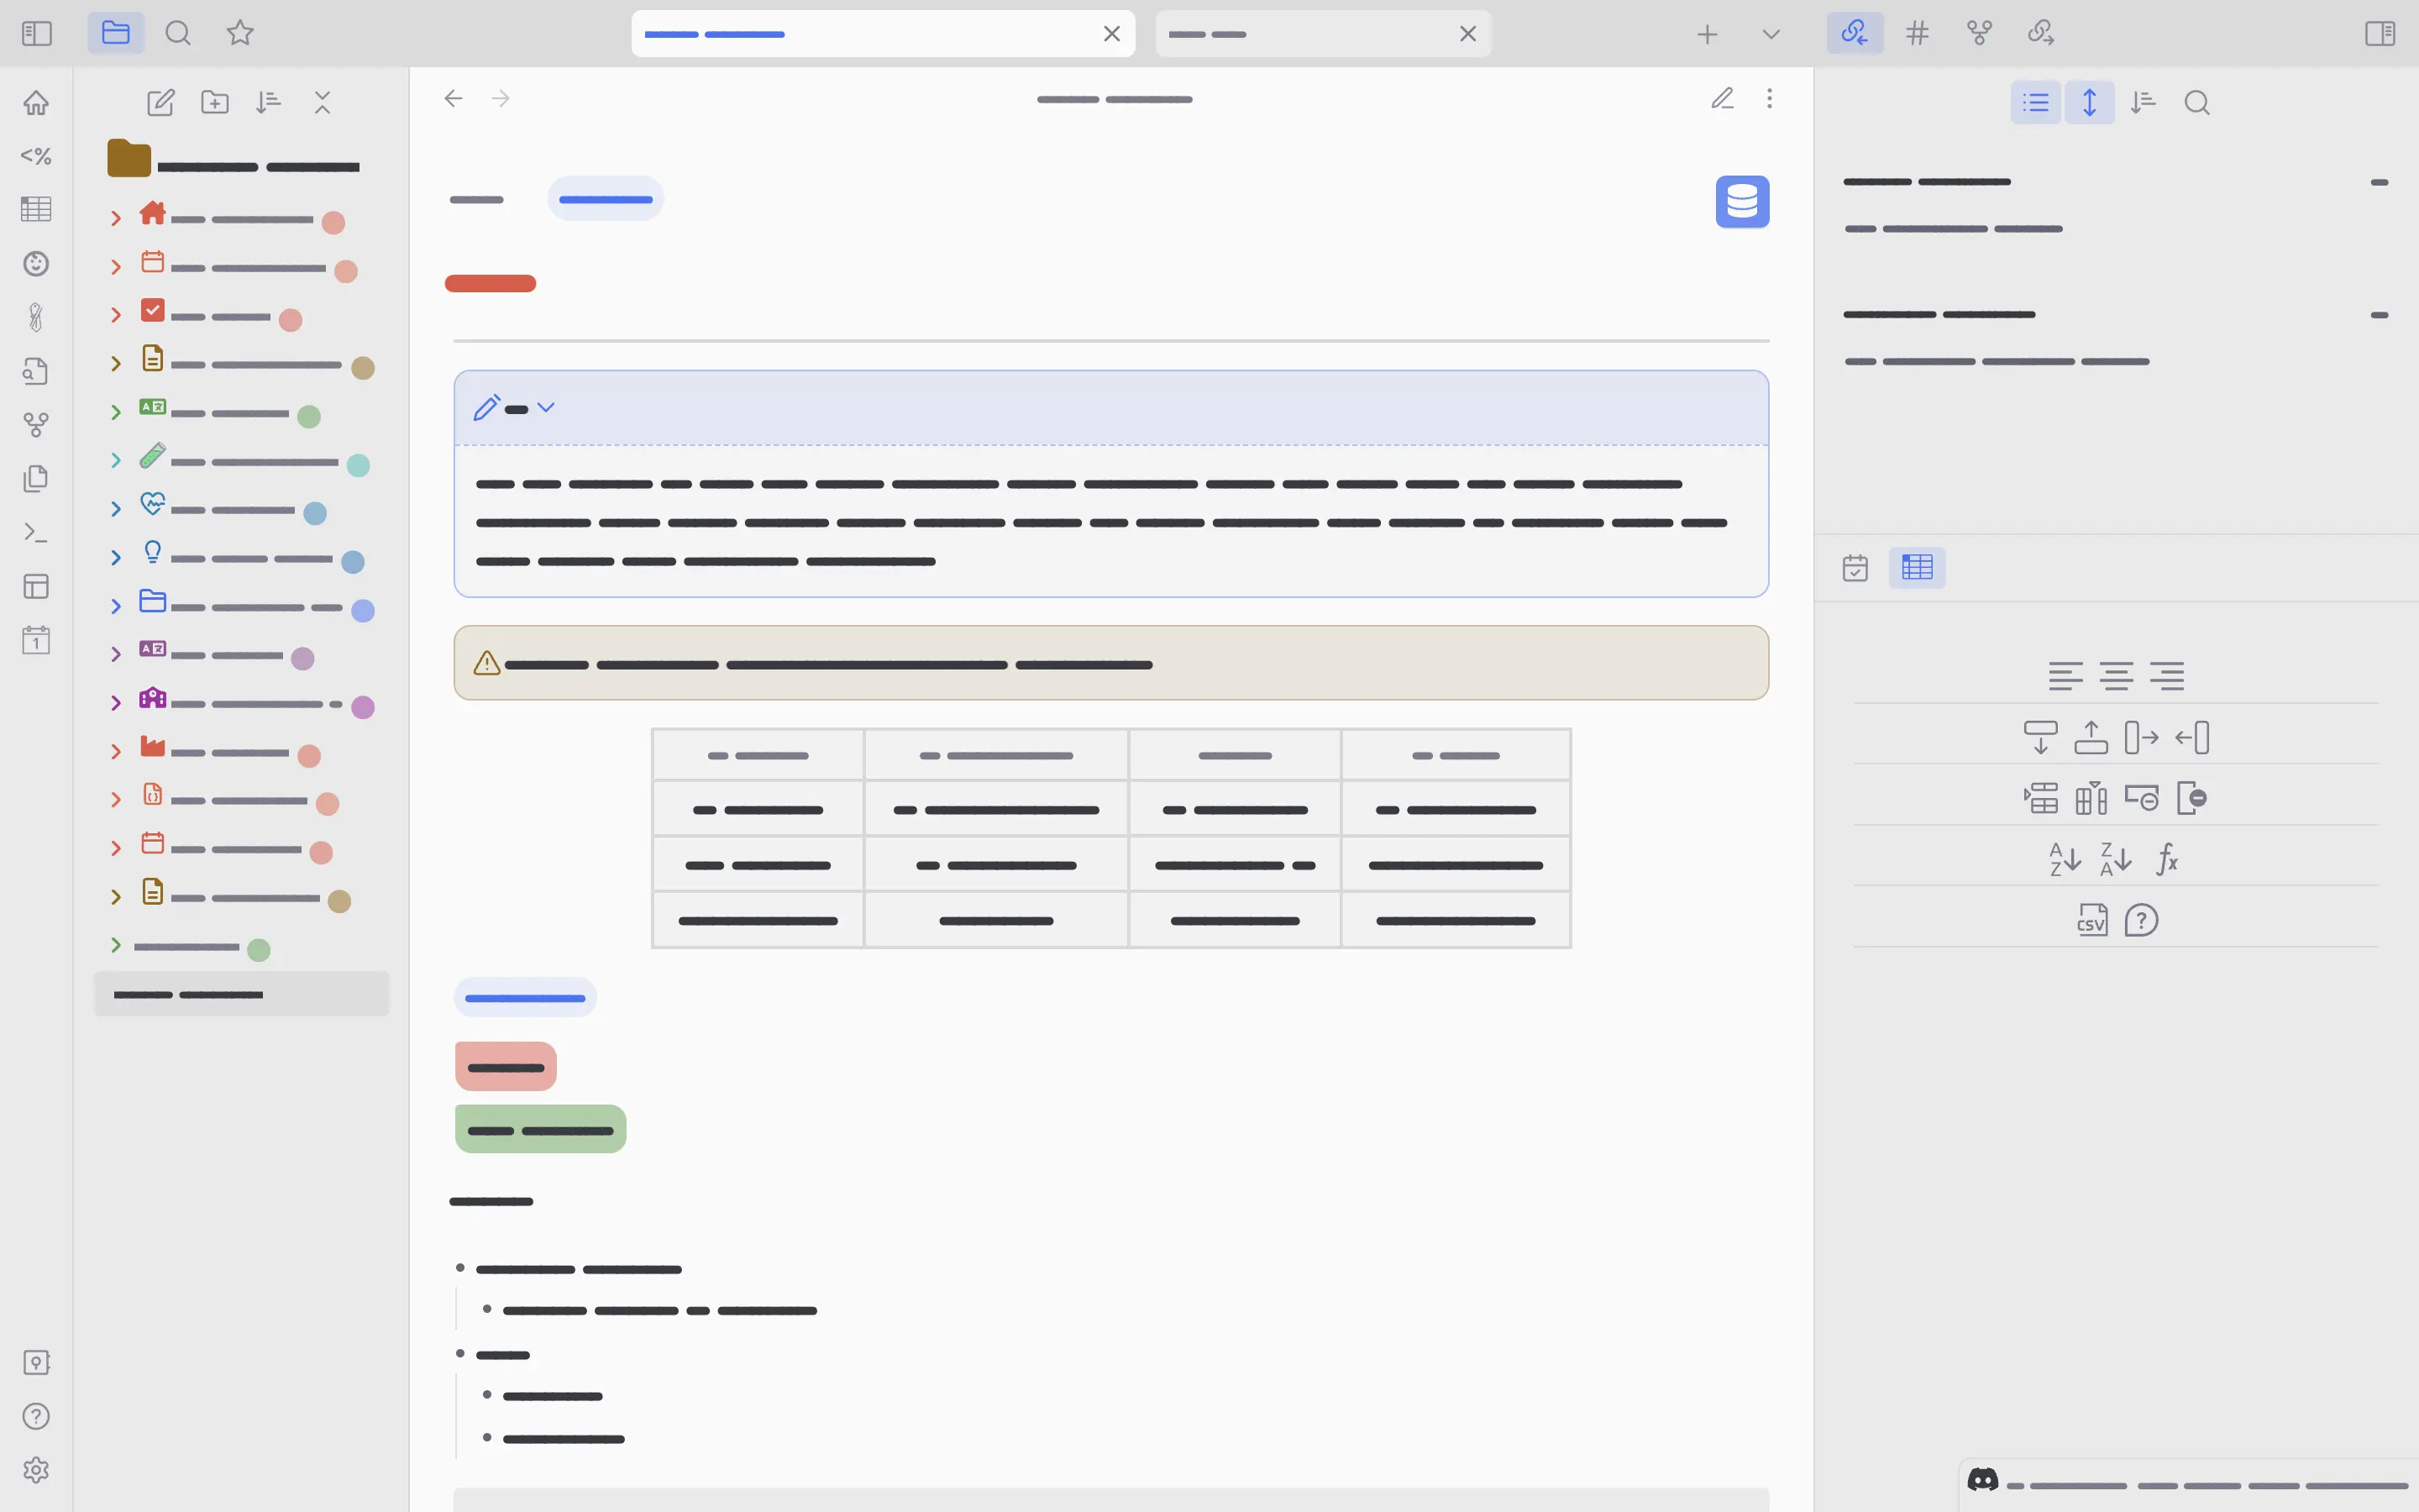Click the delete column icon

[2191, 798]
